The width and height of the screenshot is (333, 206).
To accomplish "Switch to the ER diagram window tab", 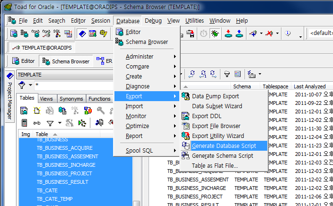I will (104, 61).
